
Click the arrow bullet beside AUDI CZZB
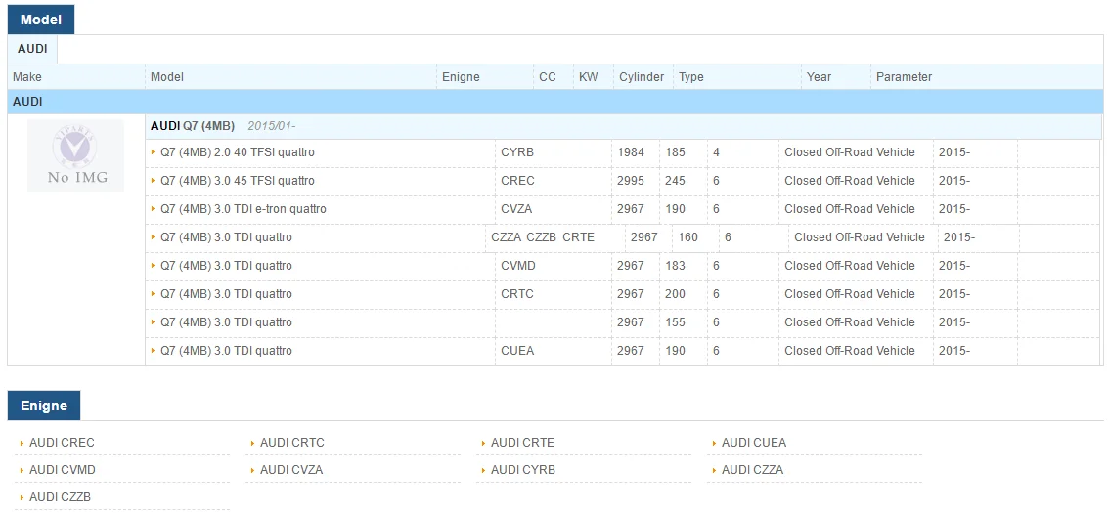(22, 498)
